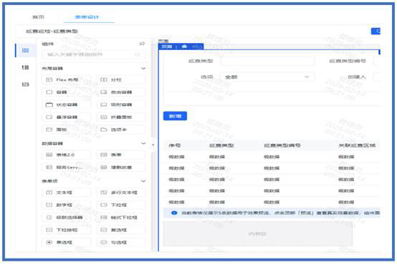Pick the 级联选择器 component

(x=67, y=218)
